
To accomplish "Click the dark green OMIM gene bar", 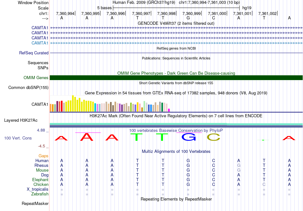I will 176,78.
